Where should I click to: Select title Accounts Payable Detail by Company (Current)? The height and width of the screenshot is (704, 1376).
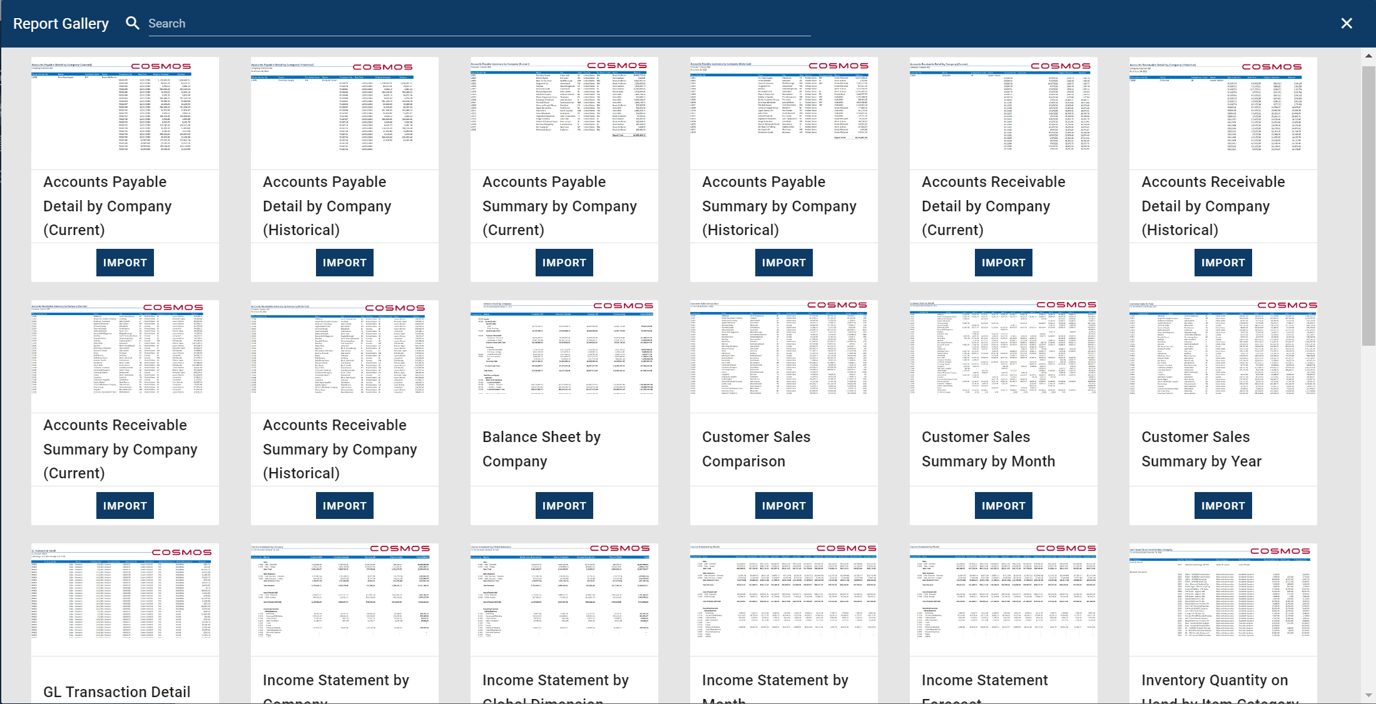108,206
